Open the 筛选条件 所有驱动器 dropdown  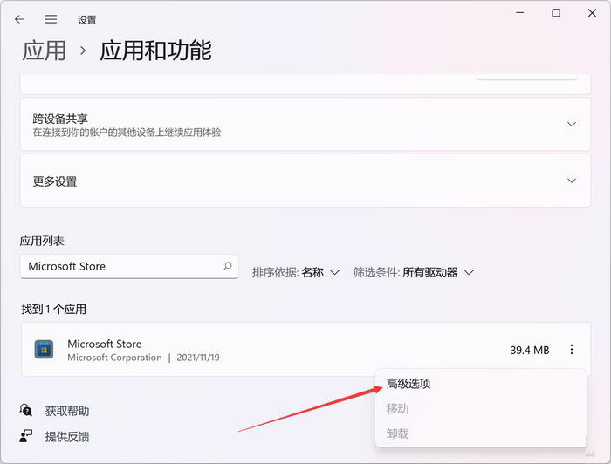pos(414,272)
